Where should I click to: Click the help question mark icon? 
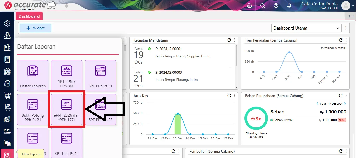(276, 6)
